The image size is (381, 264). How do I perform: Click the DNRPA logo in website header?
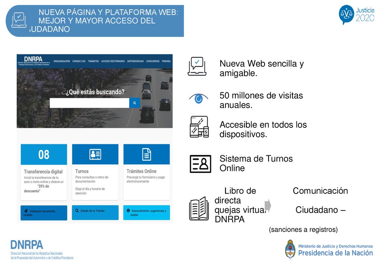(x=33, y=61)
